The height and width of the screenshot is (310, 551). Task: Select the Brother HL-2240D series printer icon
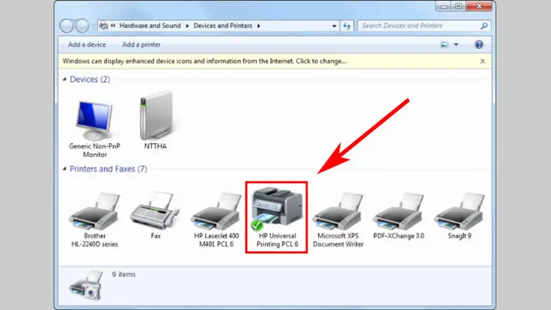coord(95,211)
